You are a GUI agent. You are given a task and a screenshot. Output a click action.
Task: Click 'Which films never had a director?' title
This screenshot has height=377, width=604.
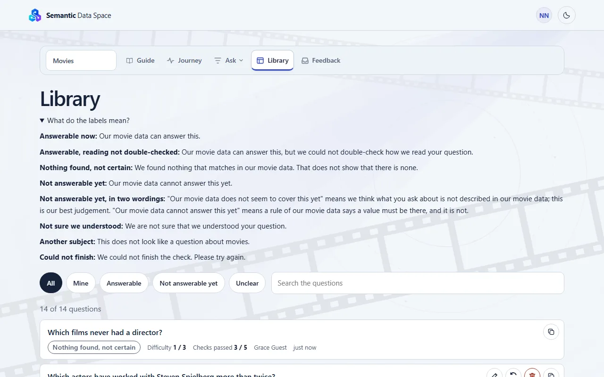point(105,333)
